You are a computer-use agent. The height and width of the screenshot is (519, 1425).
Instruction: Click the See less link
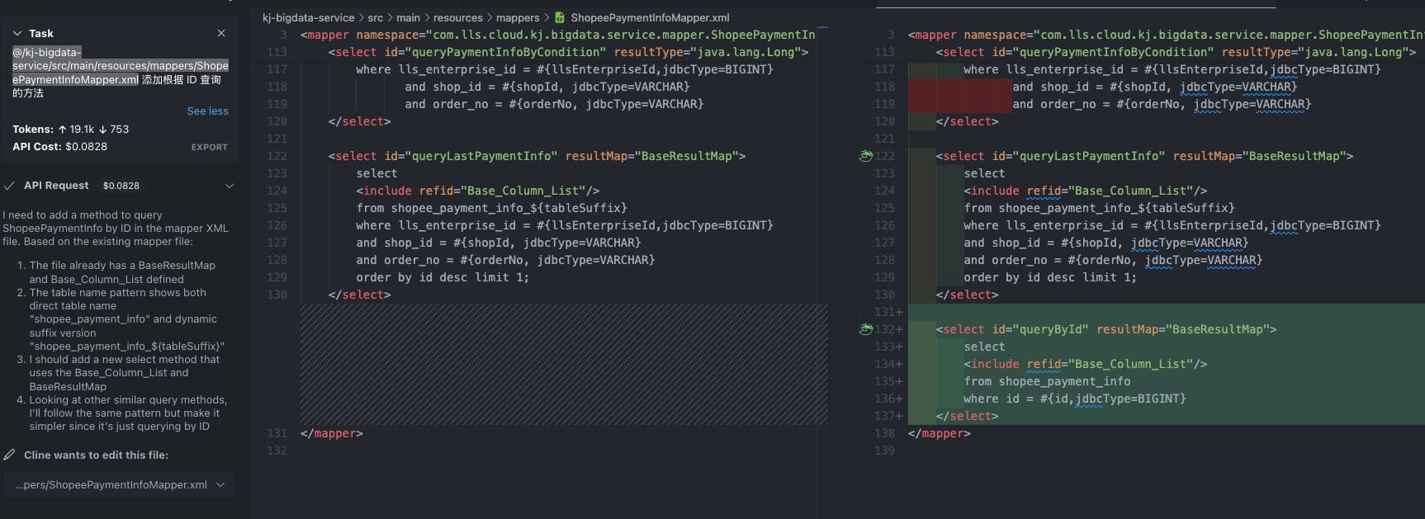(x=207, y=111)
